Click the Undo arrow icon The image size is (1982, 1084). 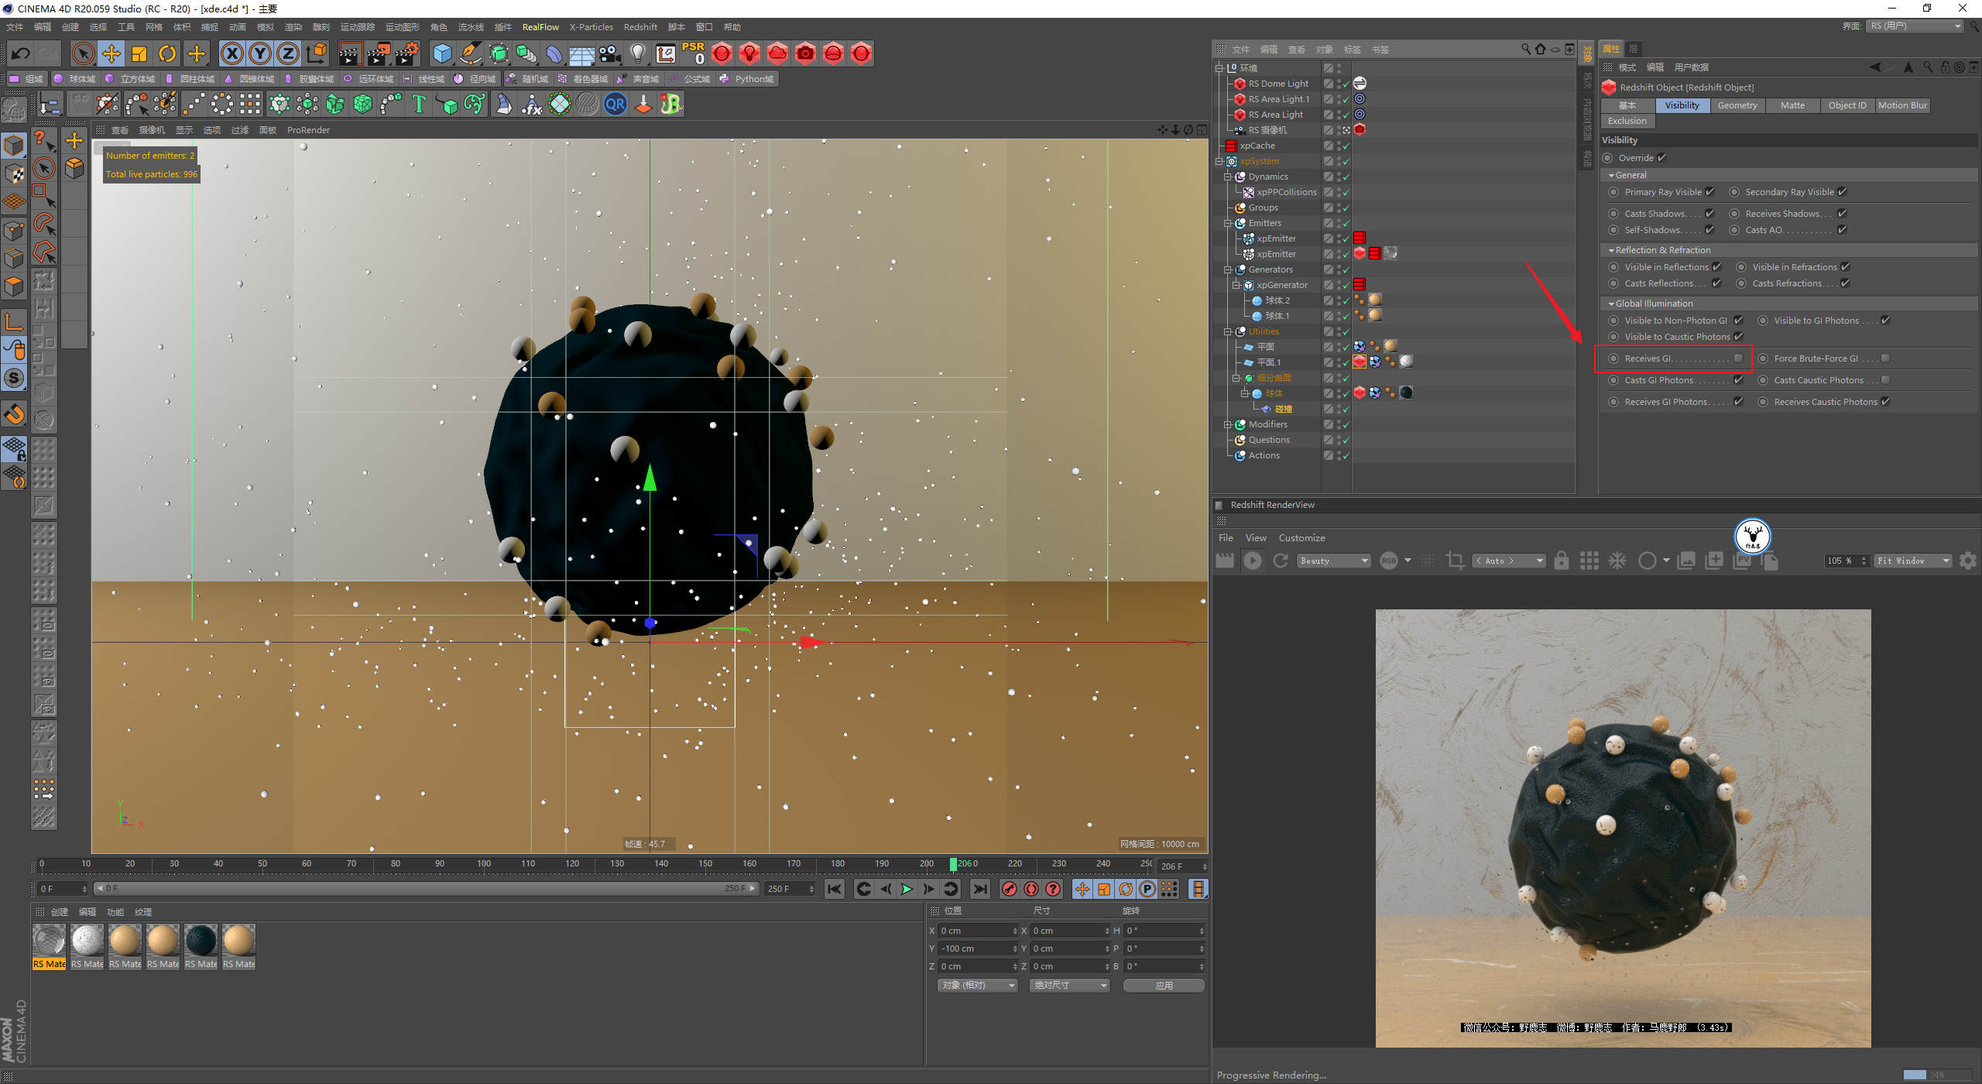[21, 53]
